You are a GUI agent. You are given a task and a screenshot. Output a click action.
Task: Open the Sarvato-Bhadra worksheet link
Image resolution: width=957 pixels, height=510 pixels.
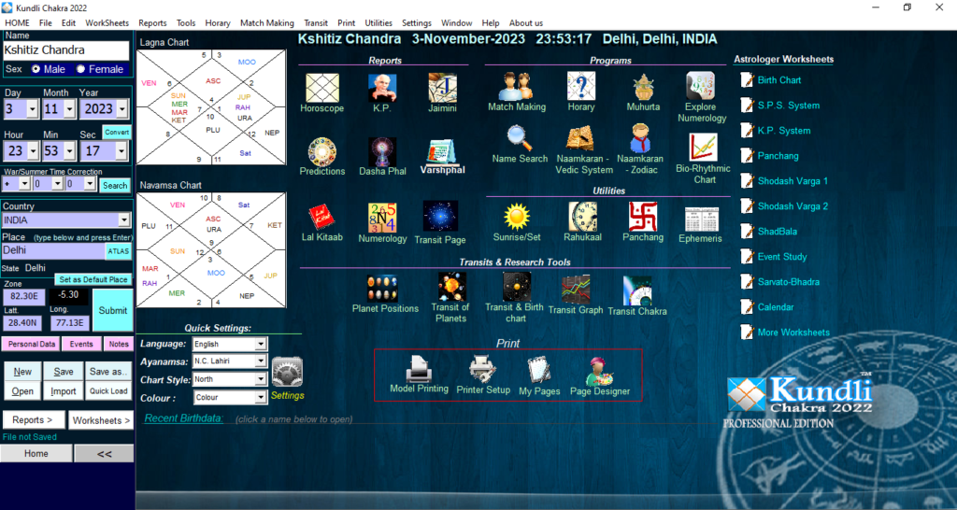[788, 282]
